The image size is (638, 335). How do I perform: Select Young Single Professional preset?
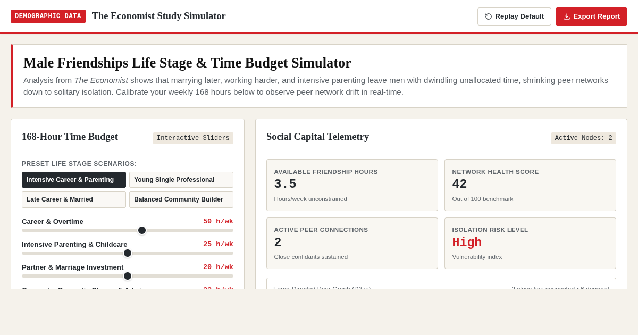click(181, 180)
